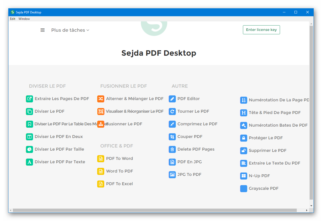Open the Protéger Le PDF link
Image resolution: width=322 pixels, height=221 pixels.
tap(266, 138)
